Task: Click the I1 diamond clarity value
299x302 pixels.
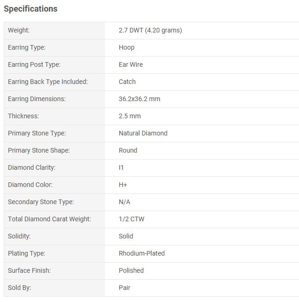Action: [121, 167]
